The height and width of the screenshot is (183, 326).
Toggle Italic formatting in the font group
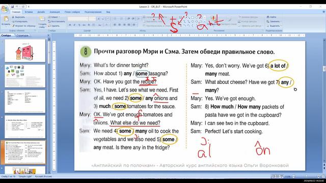coord(74,25)
